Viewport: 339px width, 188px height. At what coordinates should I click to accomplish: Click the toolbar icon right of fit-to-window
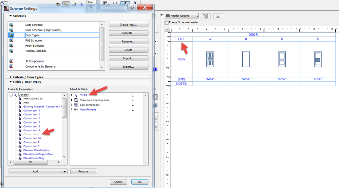(x=218, y=16)
